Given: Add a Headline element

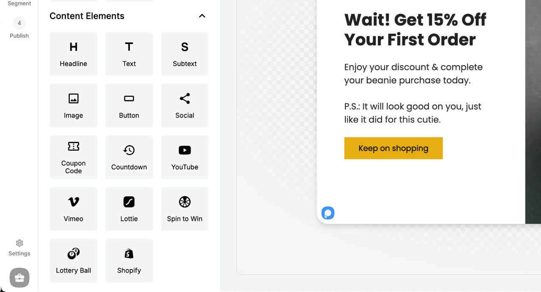Looking at the screenshot, I should coord(74,54).
